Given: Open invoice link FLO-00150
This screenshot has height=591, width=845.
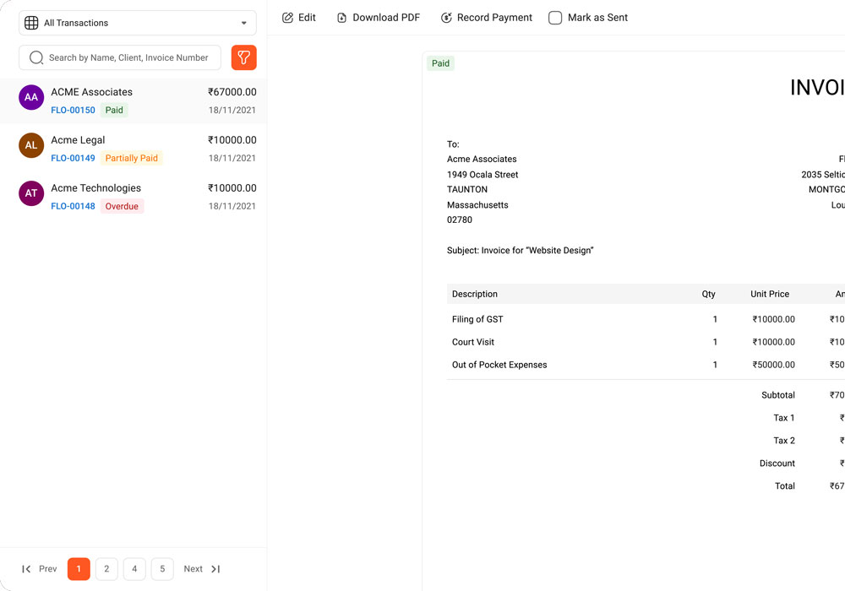Looking at the screenshot, I should [73, 110].
